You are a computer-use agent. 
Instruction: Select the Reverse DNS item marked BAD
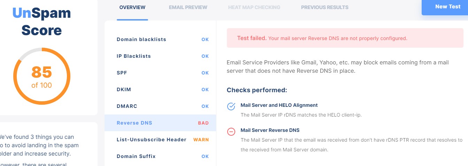(x=160, y=123)
